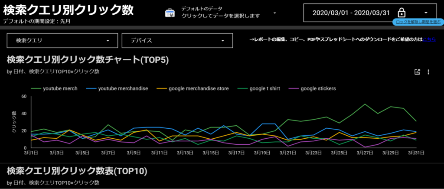Viewport: 444px width, 189px height.
Task: Toggle google t shirt legend entry
Action: tap(258, 88)
